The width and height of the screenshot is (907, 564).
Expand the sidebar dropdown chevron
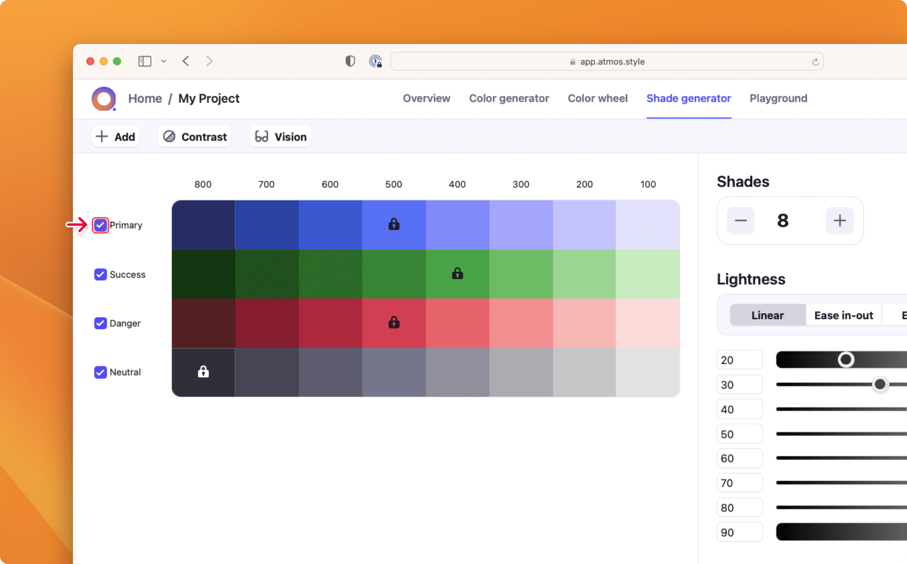[x=164, y=61]
